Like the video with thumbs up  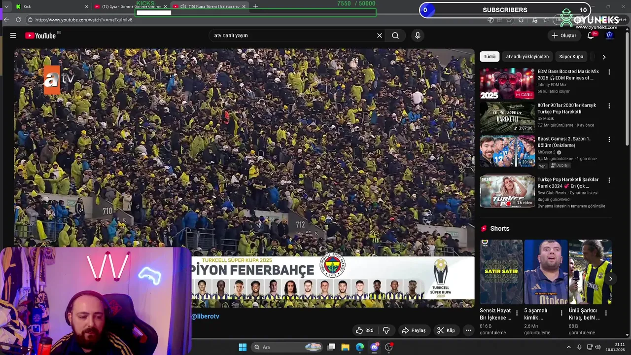(x=365, y=330)
